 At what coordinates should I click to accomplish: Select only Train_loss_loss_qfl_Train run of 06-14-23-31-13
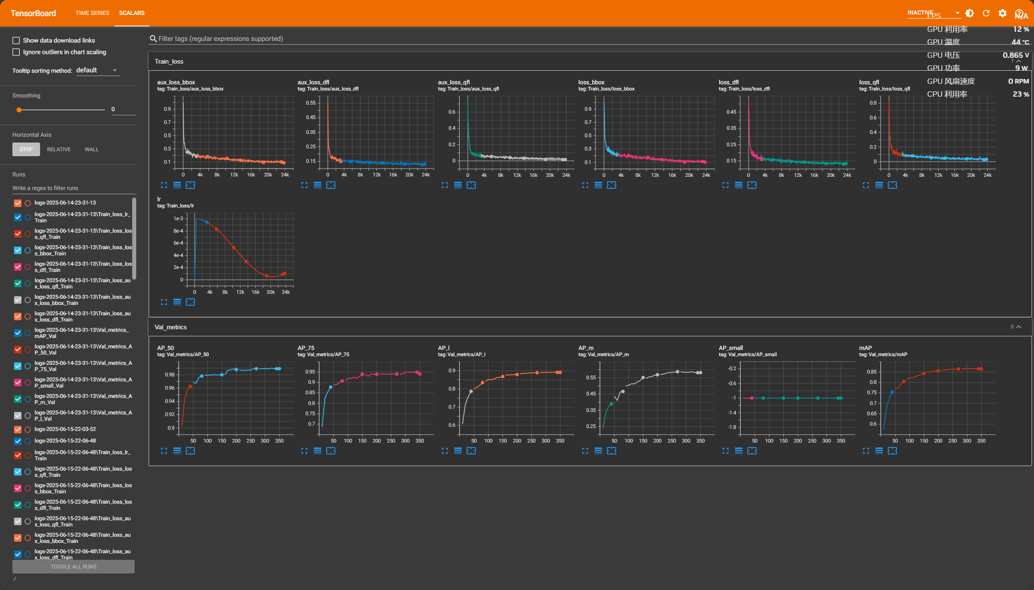[28, 234]
